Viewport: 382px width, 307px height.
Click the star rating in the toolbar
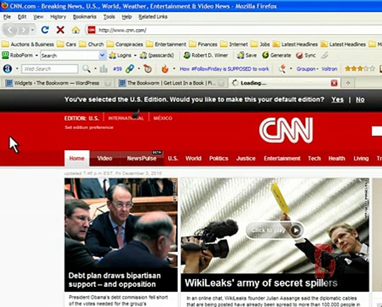(360, 69)
